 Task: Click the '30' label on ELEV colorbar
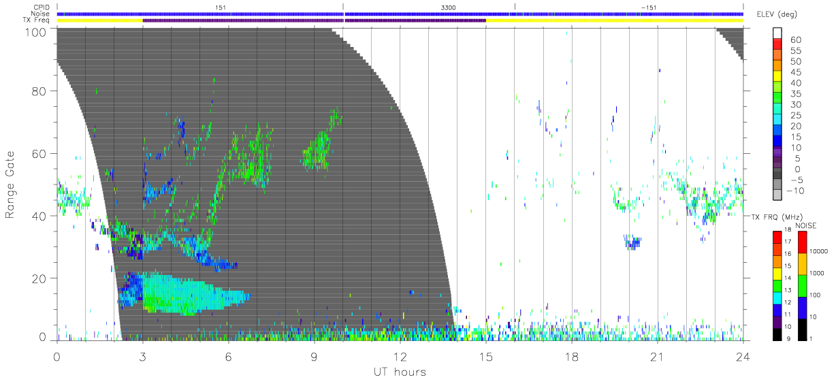[794, 105]
